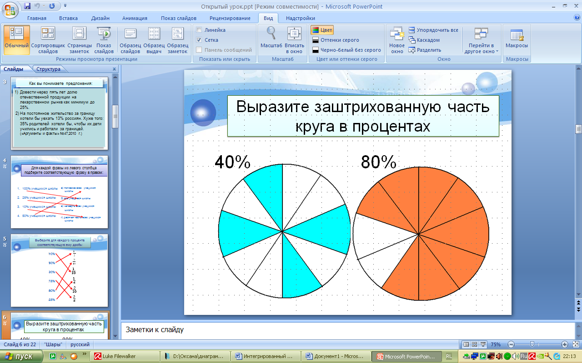Open the quick access toolbar customize arrow
The image size is (582, 363).
[x=65, y=6]
